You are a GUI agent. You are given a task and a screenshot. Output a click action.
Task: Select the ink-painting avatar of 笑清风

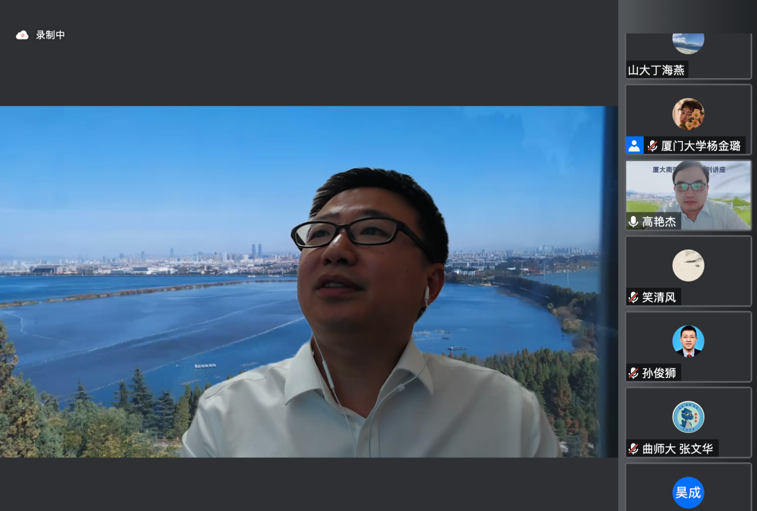(688, 266)
